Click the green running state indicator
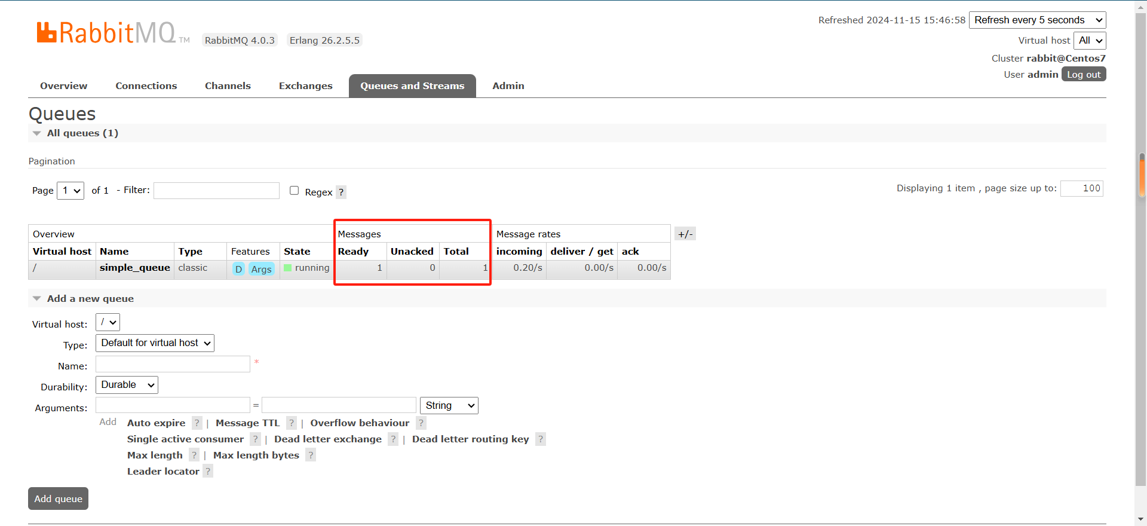This screenshot has height=526, width=1147. (x=287, y=268)
